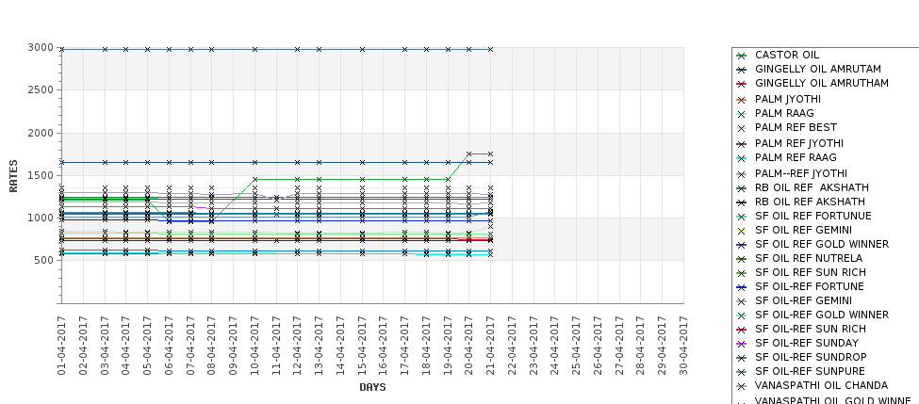Click the purple marker beside SF OIL-REF SUNDAY
Image resolution: width=919 pixels, height=404 pixels.
coord(742,345)
